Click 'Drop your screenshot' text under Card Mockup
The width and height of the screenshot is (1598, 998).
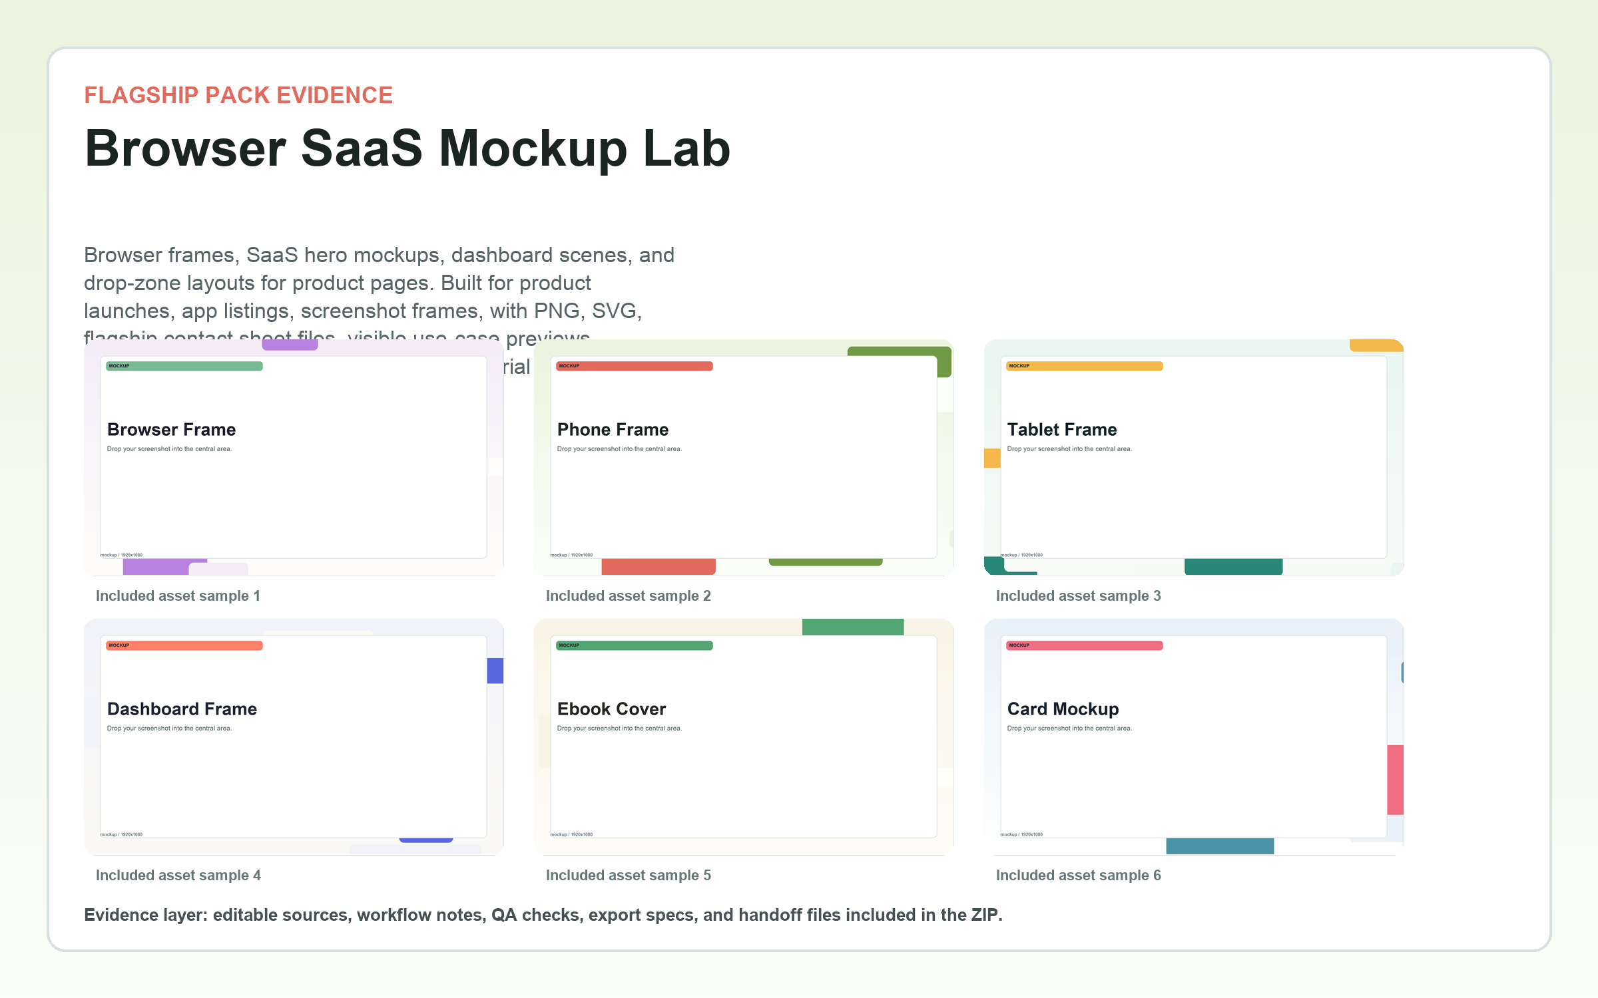[1070, 729]
